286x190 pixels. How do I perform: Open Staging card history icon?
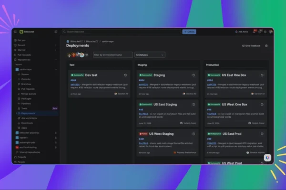pyautogui.click(x=194, y=75)
